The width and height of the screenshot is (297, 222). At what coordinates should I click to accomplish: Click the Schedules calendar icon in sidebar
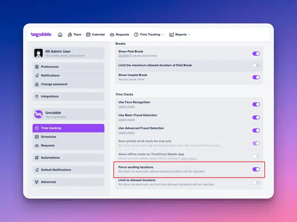pos(37,137)
